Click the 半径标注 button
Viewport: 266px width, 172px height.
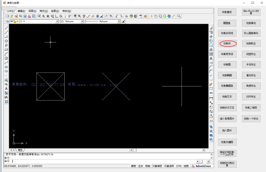coord(251,64)
